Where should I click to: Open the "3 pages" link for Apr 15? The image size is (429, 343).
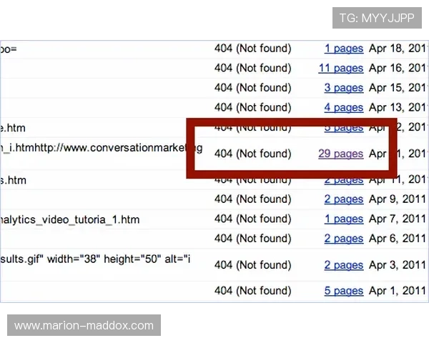(x=343, y=88)
